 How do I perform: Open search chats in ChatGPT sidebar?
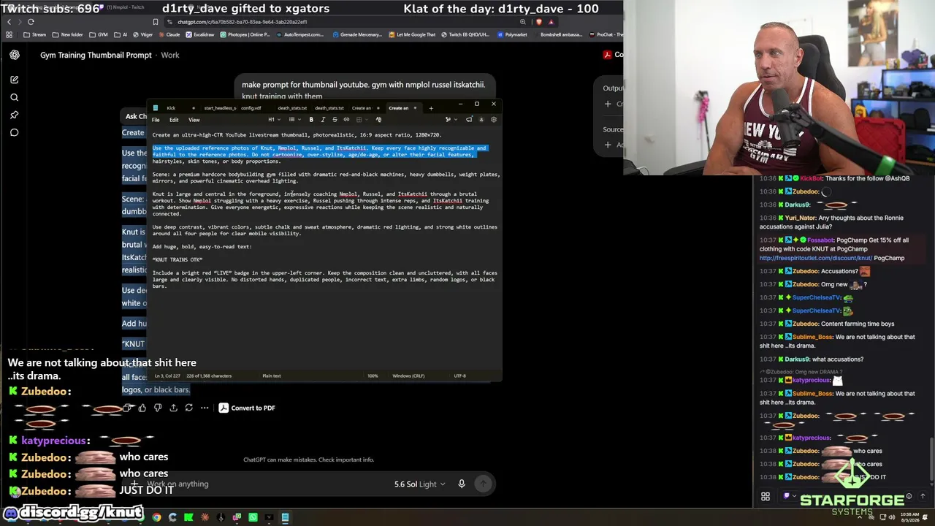15,97
